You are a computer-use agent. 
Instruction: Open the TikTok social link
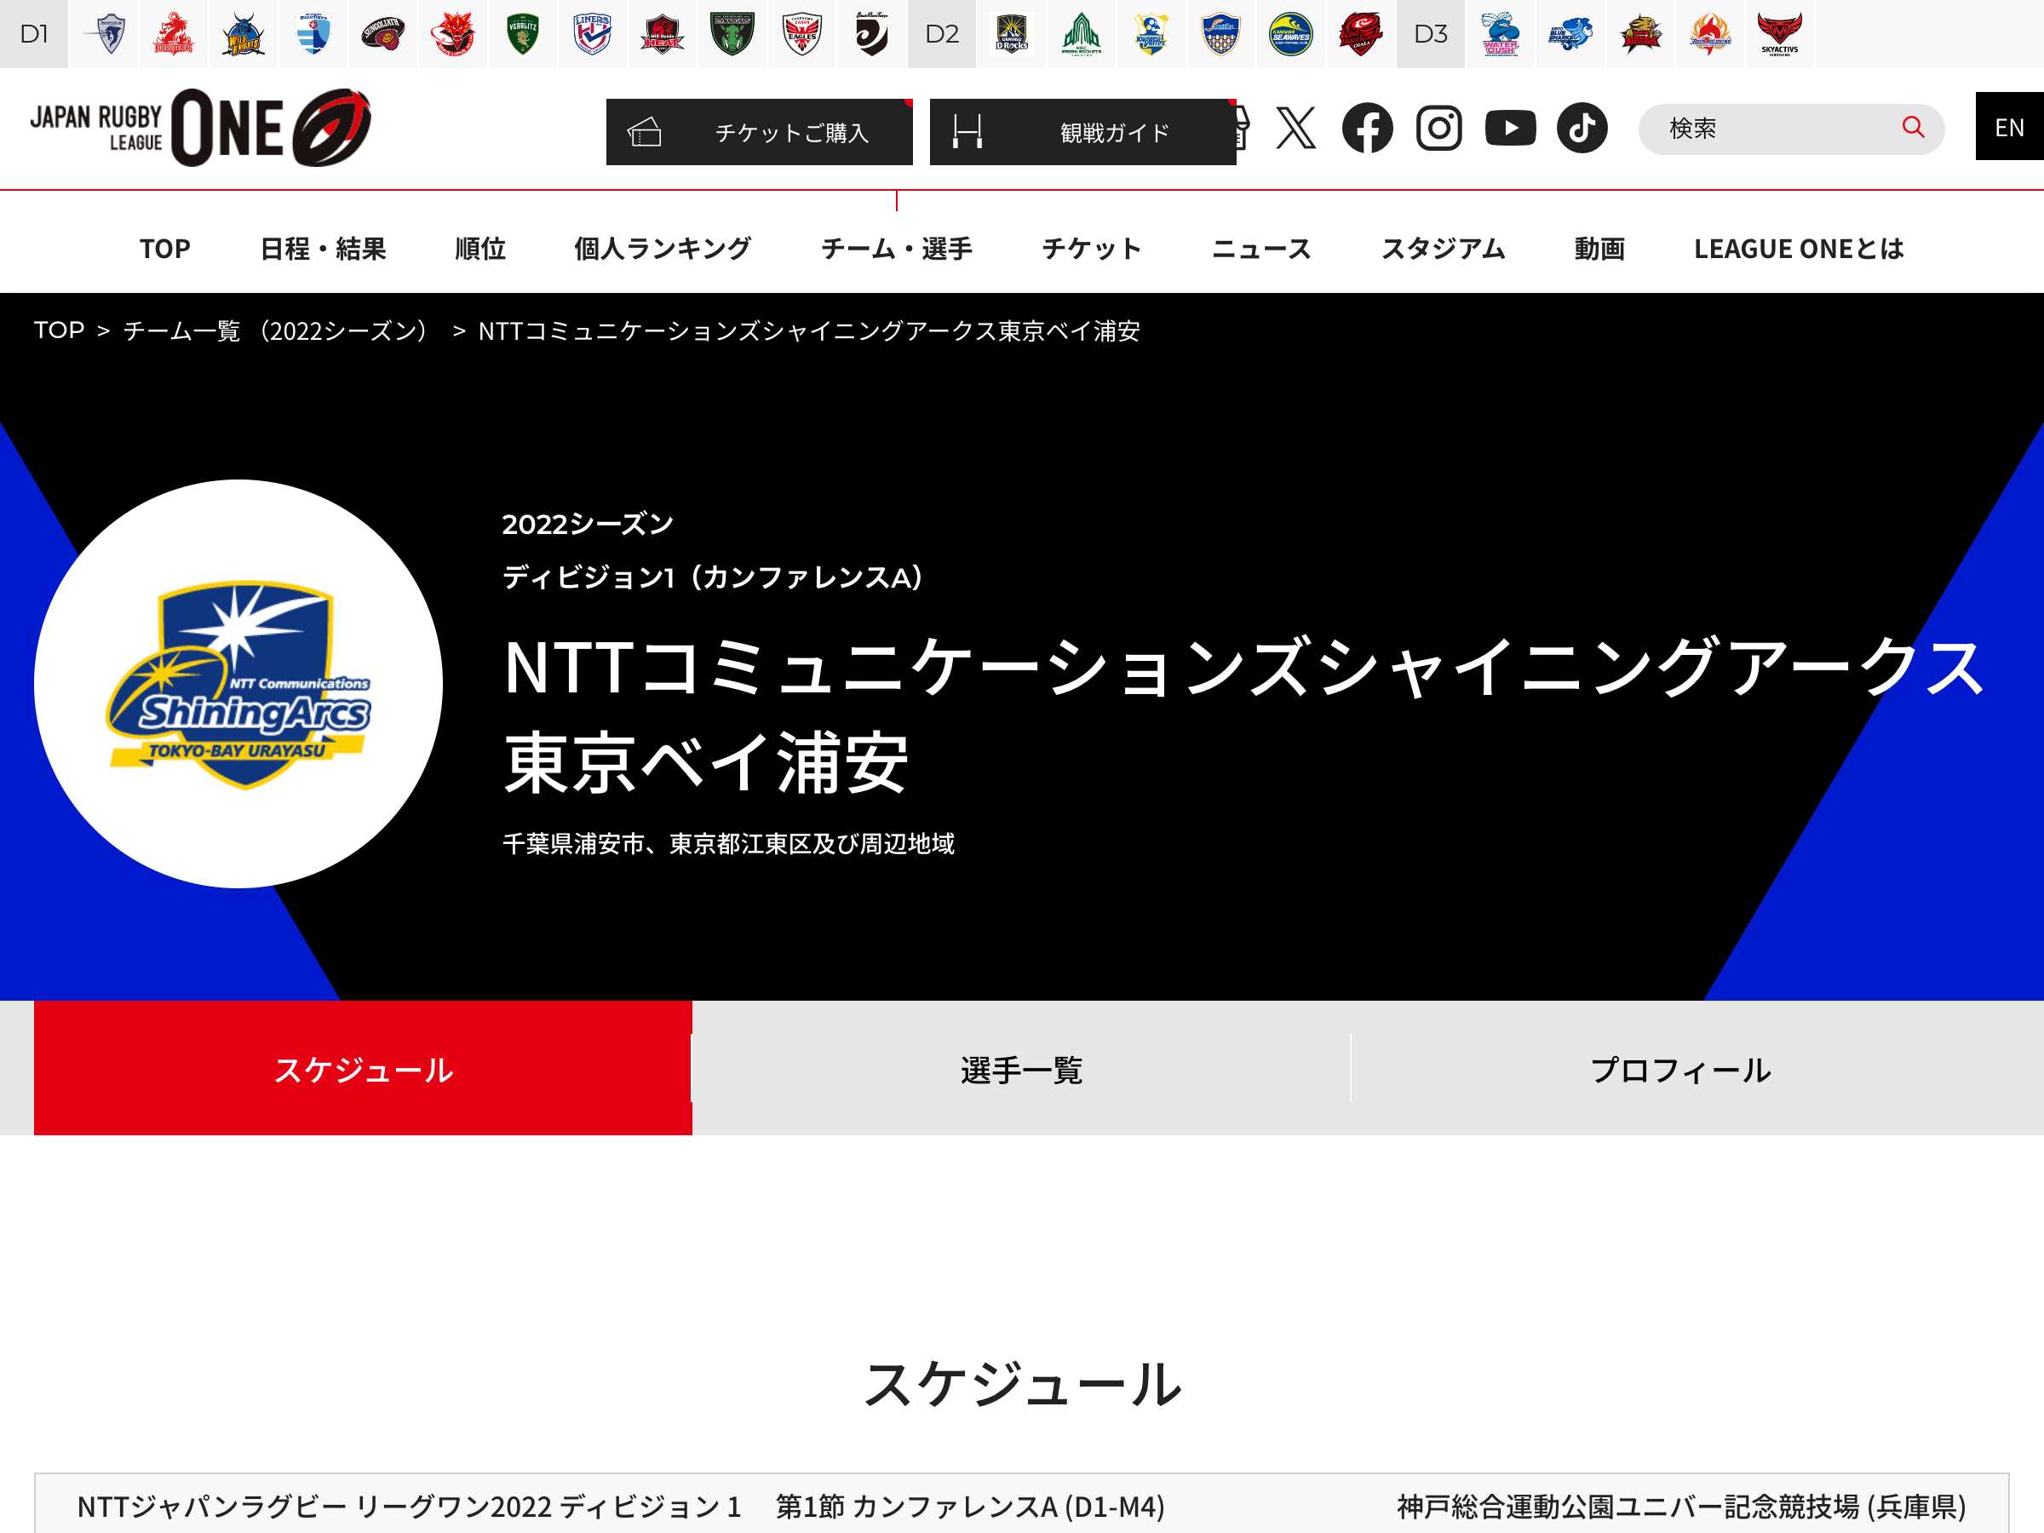1582,128
